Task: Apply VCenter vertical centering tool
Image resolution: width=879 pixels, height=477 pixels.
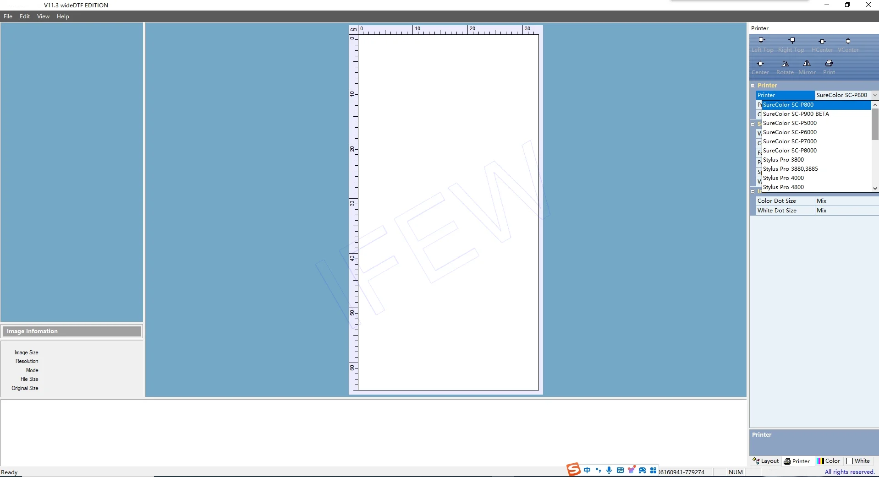Action: coord(848,44)
